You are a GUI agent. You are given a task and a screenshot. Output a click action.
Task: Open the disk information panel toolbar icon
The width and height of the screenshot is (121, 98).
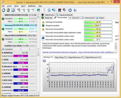tap(13, 10)
